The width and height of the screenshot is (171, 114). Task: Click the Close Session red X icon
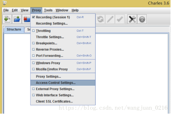point(26,19)
